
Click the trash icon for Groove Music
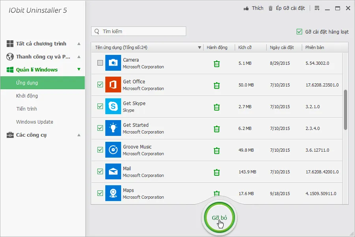coord(217,150)
